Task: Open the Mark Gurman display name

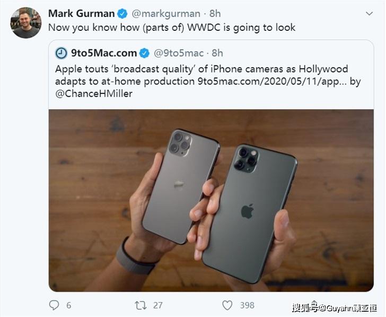Action: 81,13
